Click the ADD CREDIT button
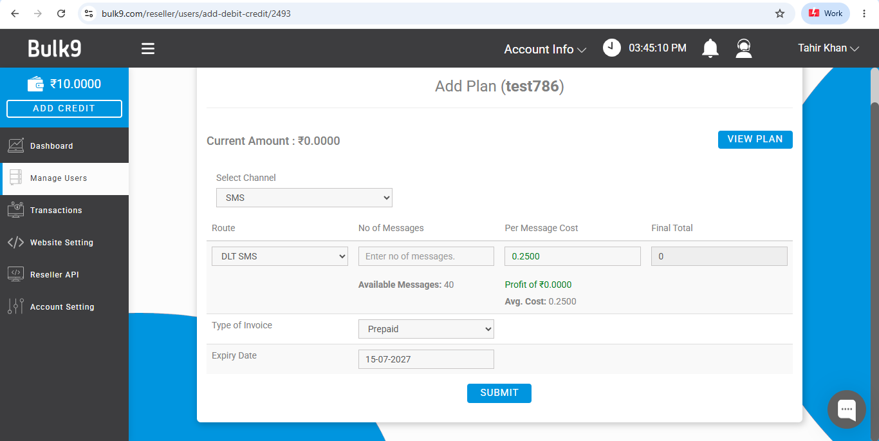This screenshot has height=441, width=879. click(64, 109)
